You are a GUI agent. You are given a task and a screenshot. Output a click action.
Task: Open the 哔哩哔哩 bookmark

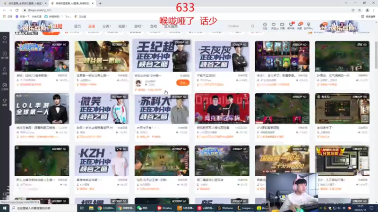(x=58, y=16)
